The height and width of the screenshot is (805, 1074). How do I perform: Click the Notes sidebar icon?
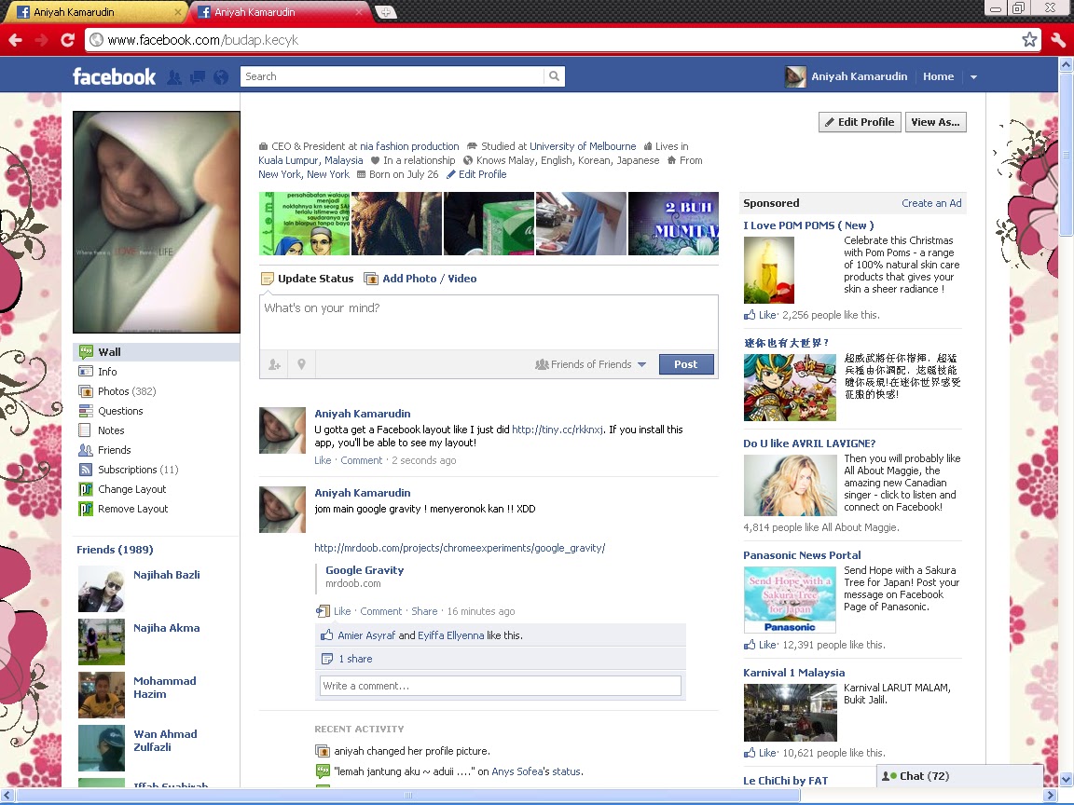point(85,430)
